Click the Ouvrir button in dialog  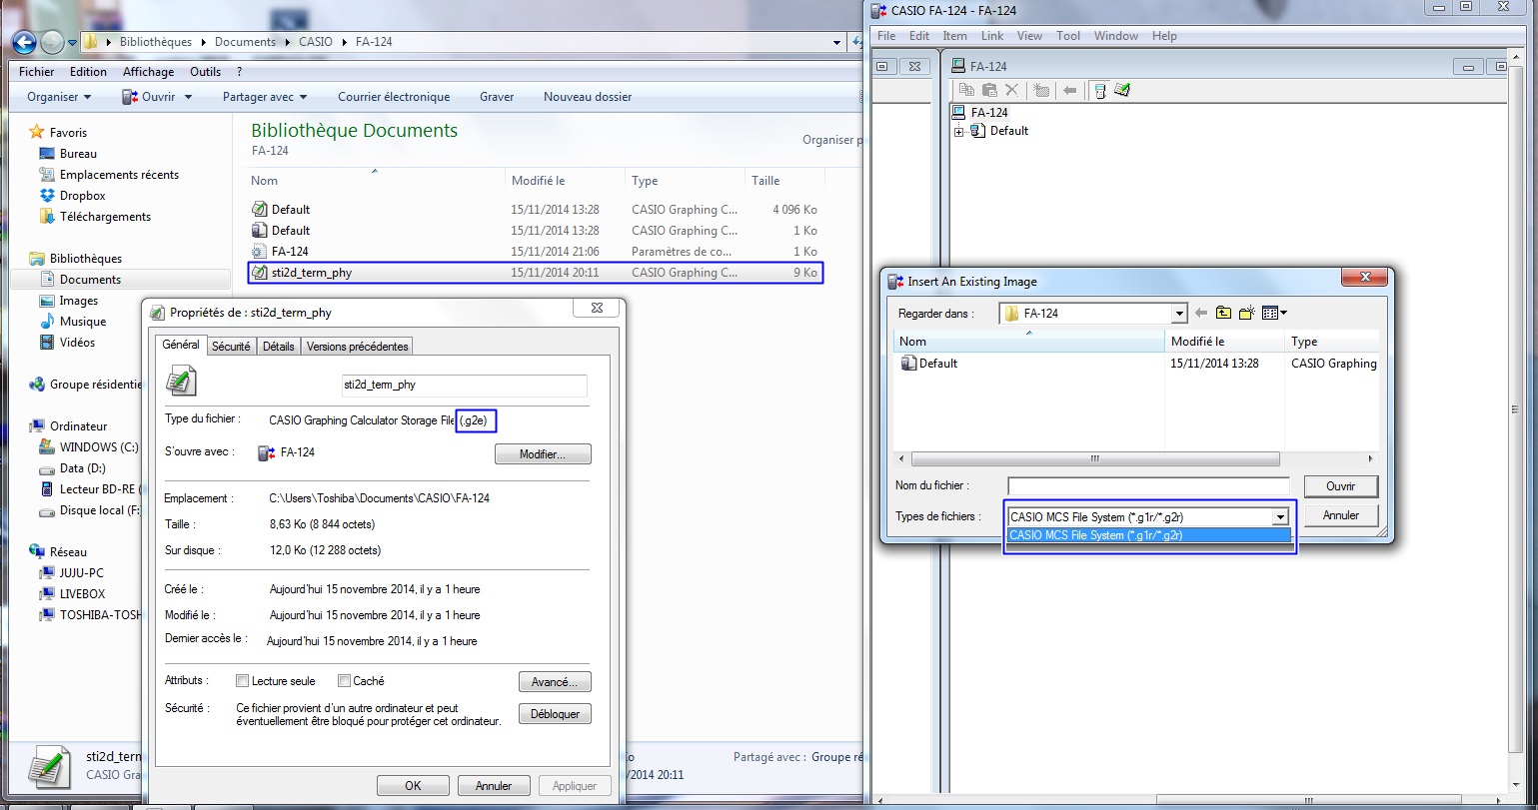1340,486
